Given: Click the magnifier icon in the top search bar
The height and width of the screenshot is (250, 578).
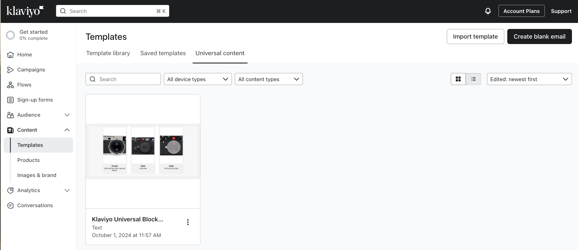Looking at the screenshot, I should tap(63, 11).
